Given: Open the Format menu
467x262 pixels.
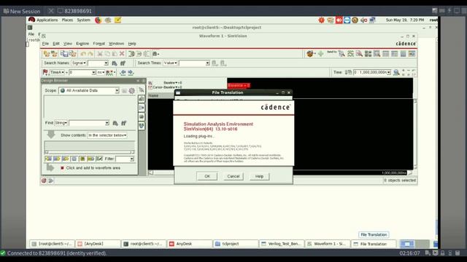Looking at the screenshot, I should 99,44.
